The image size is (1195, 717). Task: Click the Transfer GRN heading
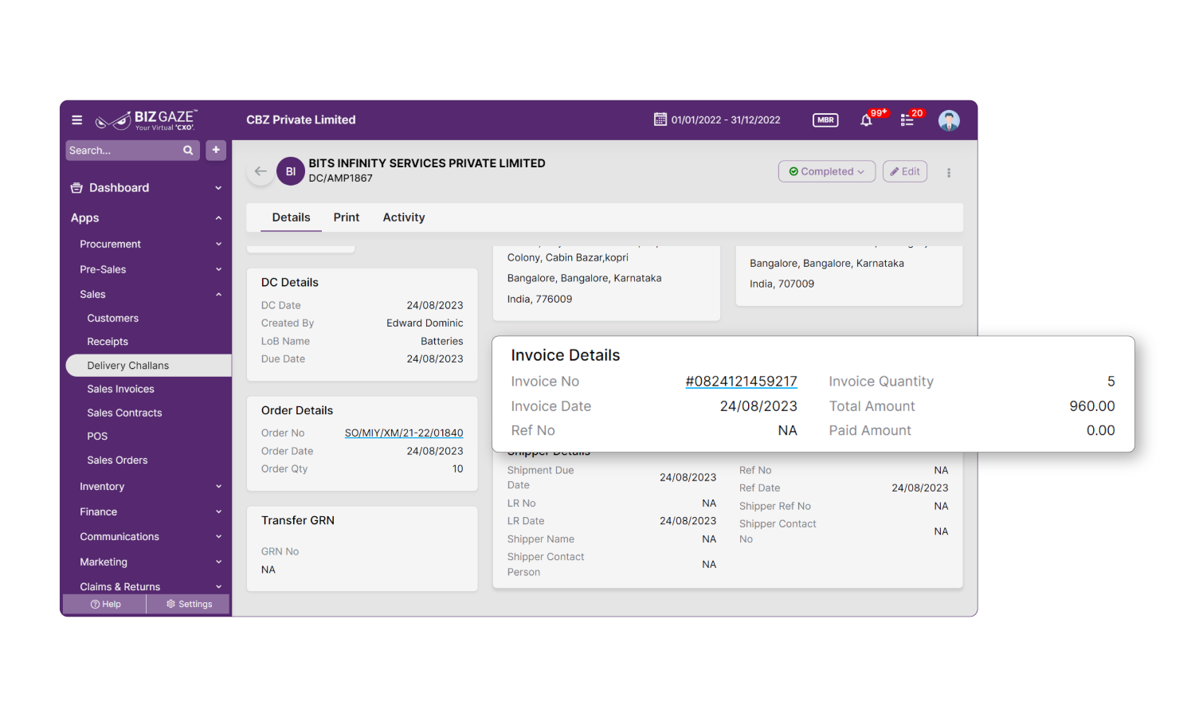point(298,521)
